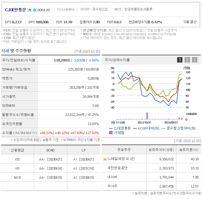Click BPS 188,086 value
This screenshot has width=203, height=199.
pyautogui.click(x=38, y=22)
